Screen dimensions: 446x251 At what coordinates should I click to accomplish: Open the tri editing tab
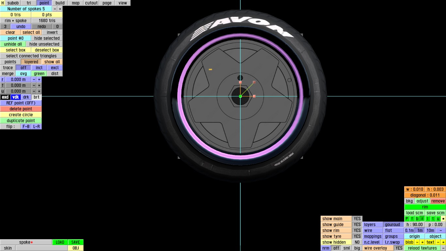point(29,3)
